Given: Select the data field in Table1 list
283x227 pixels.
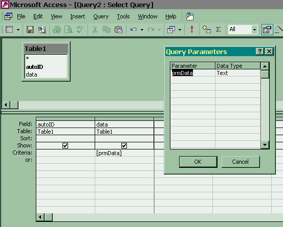Looking at the screenshot, I should (x=46, y=74).
